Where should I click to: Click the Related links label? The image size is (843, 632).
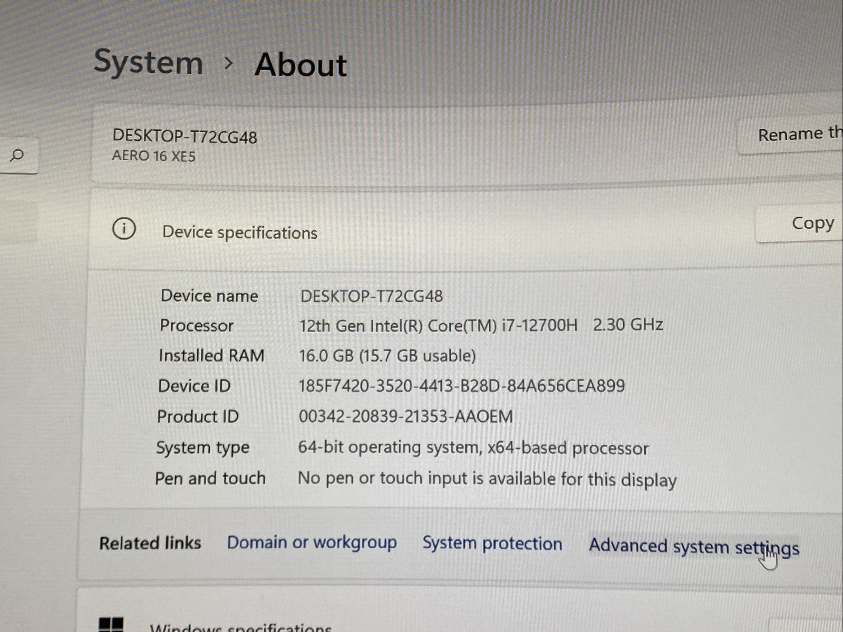point(150,543)
